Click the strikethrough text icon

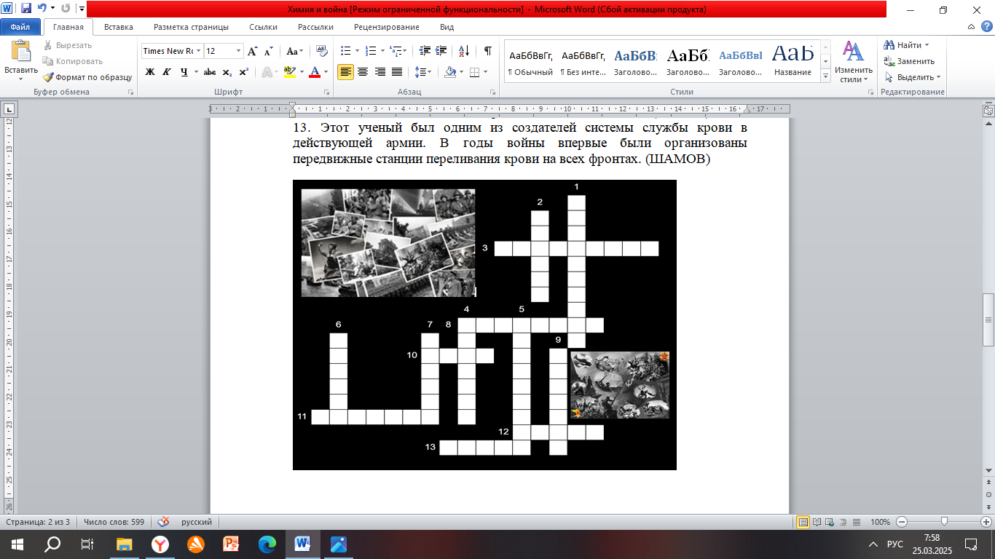[210, 72]
